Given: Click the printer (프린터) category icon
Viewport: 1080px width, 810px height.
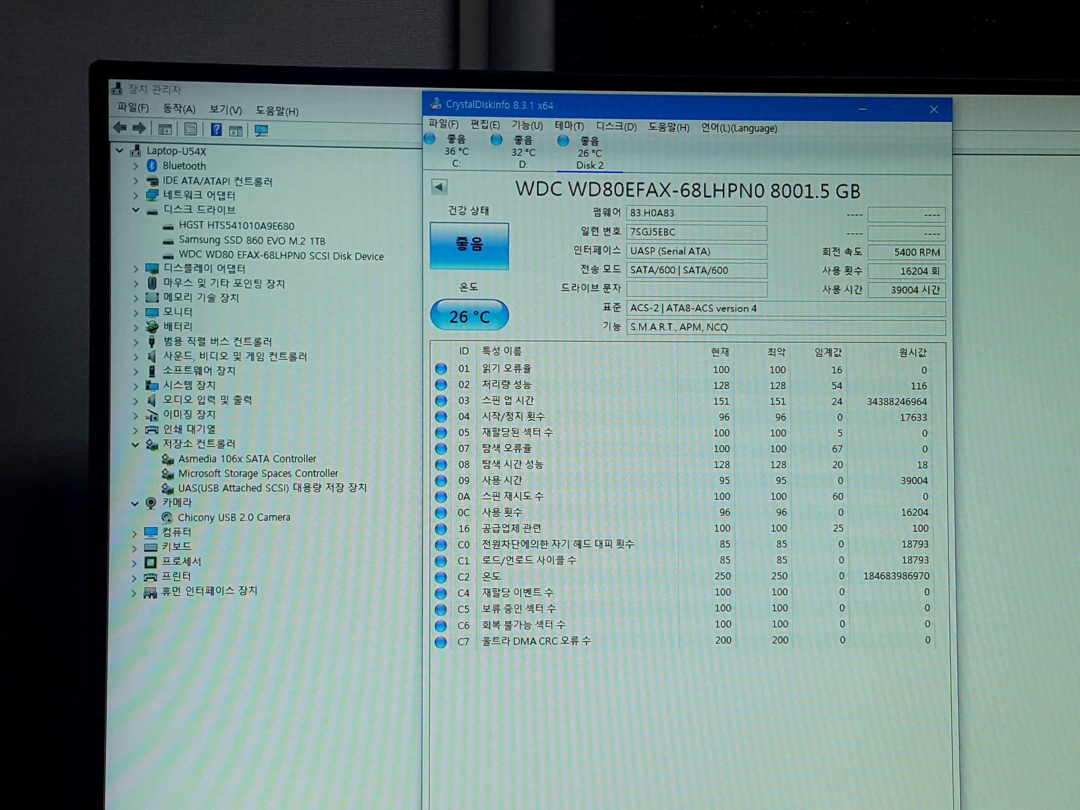Looking at the screenshot, I should pos(150,578).
